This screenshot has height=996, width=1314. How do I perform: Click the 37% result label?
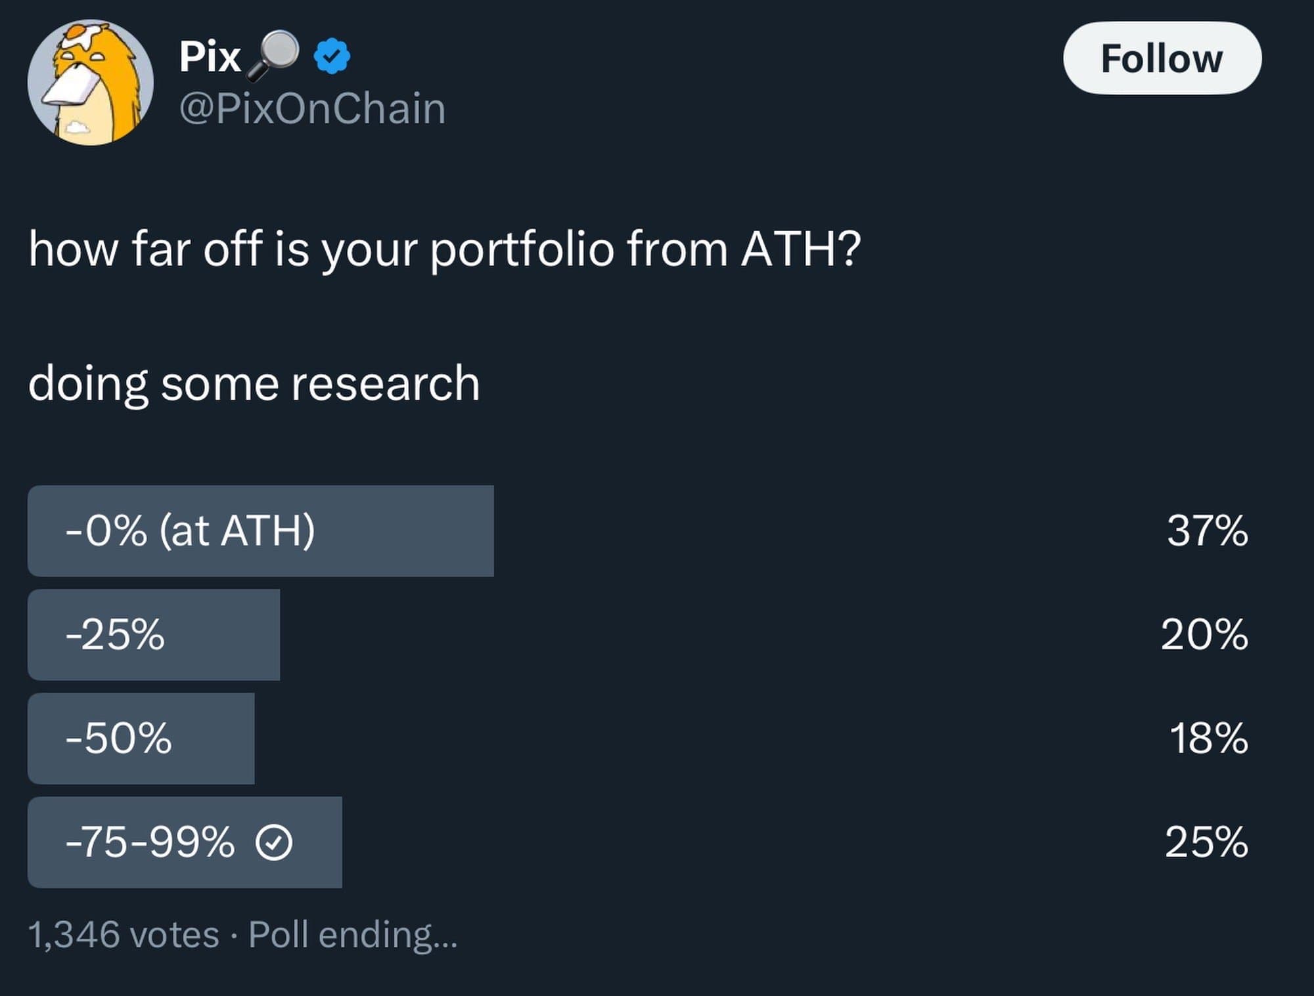(x=1207, y=530)
